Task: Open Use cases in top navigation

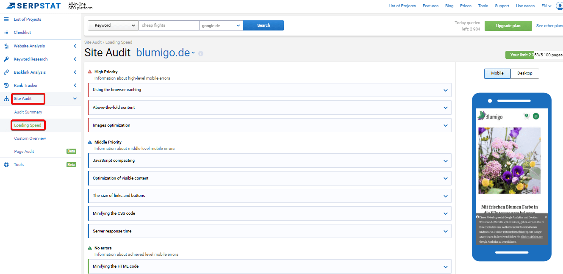Action: 525,6
